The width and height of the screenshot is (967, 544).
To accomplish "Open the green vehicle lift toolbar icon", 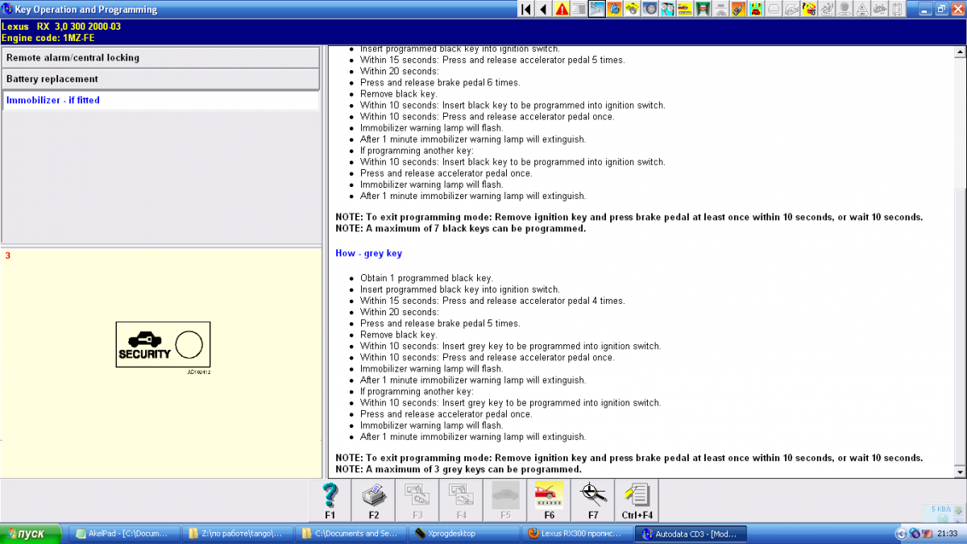I will (702, 9).
